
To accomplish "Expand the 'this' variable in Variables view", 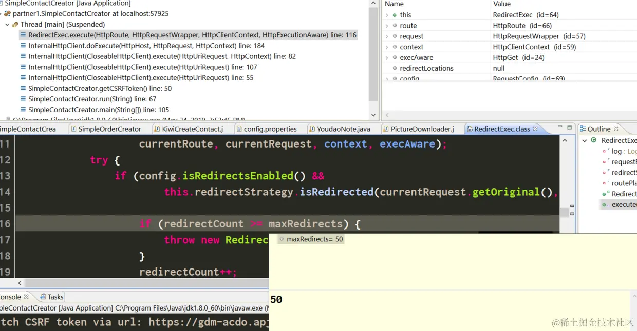I will pos(387,15).
